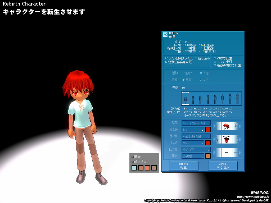Viewport: 271px width, 203px height.
Task: Click the 年齢 : 10 age label
Action: pos(178,88)
